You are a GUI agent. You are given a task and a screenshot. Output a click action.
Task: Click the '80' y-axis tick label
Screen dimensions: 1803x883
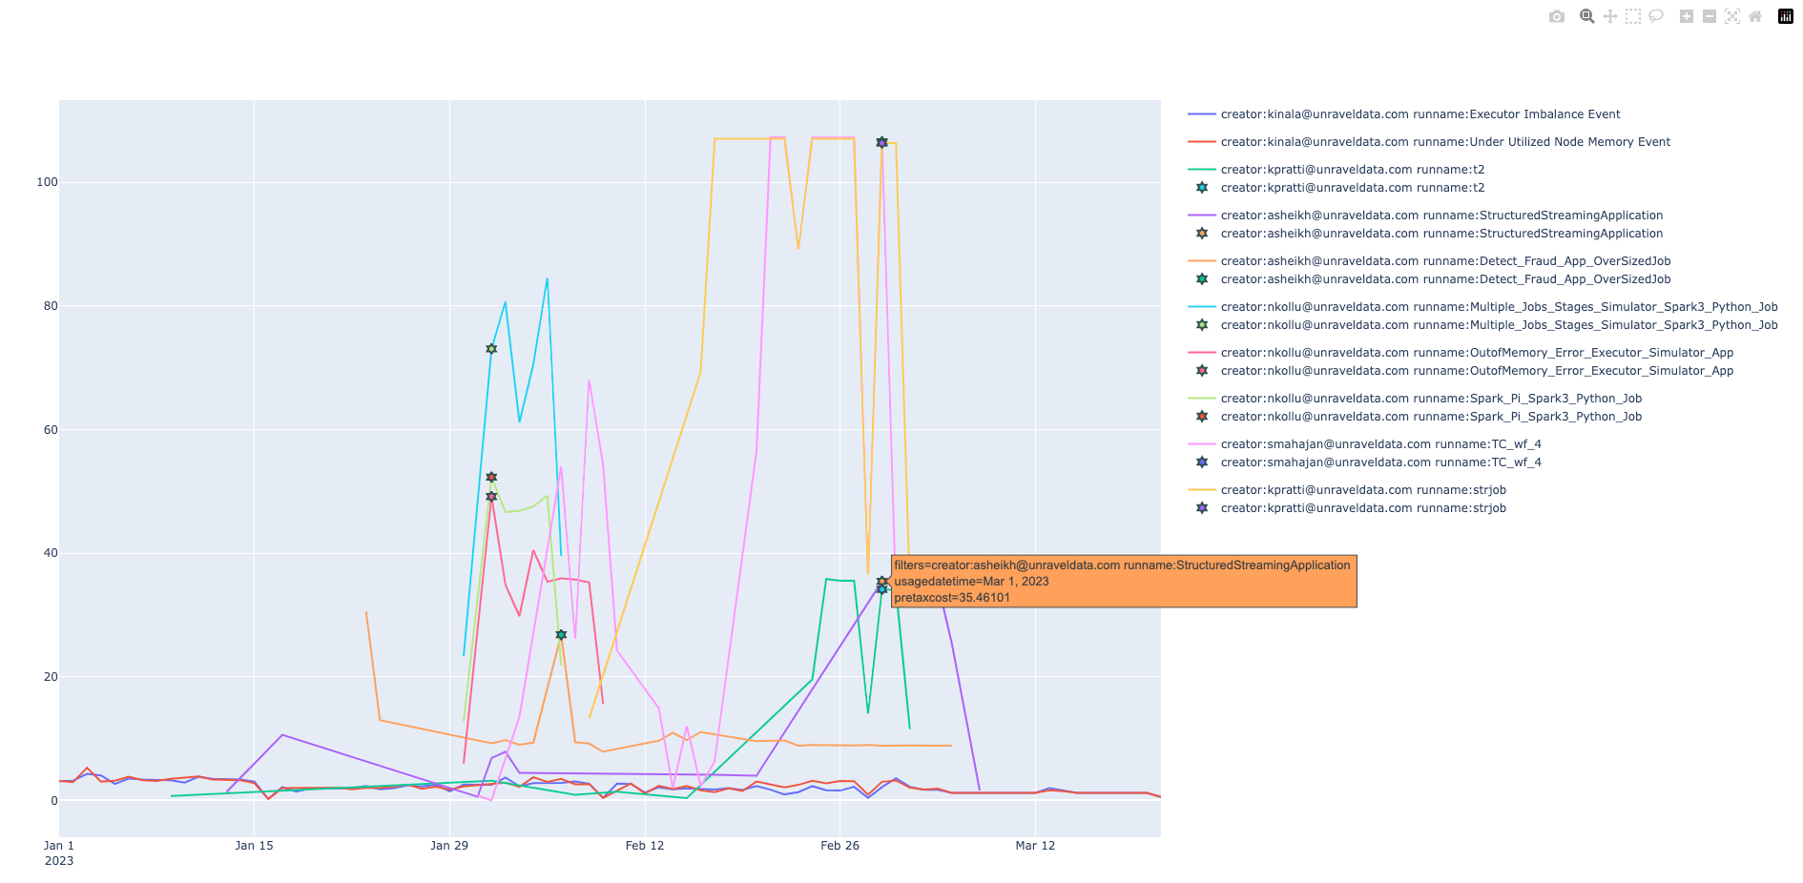(x=51, y=306)
